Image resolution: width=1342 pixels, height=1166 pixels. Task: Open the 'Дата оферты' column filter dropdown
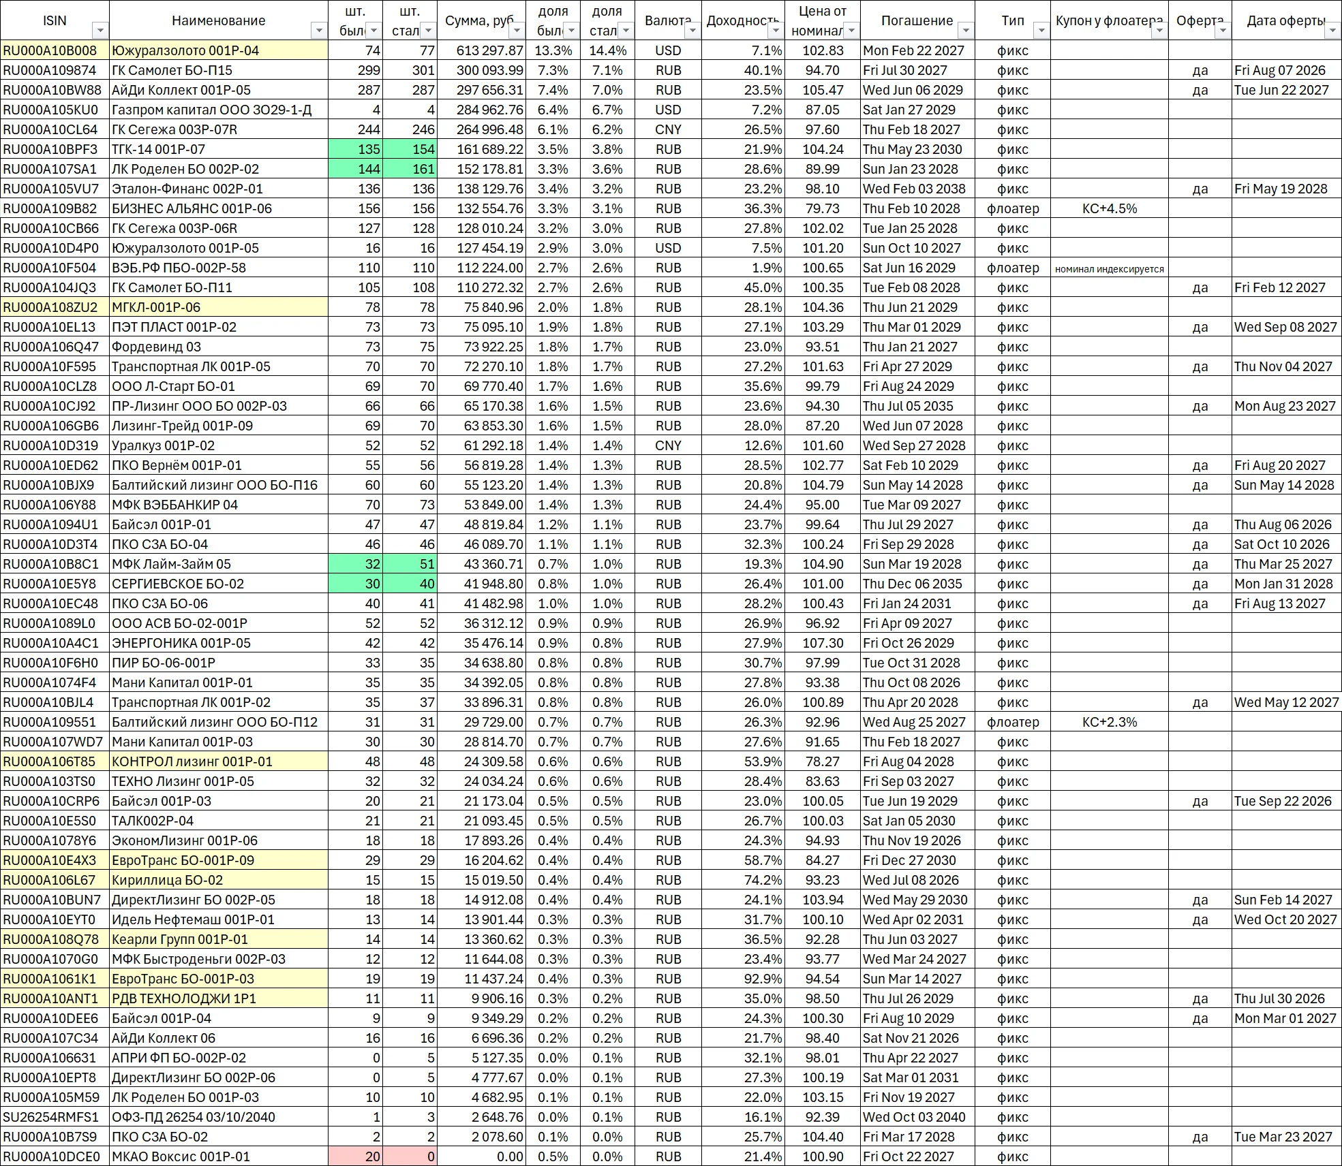click(1332, 31)
